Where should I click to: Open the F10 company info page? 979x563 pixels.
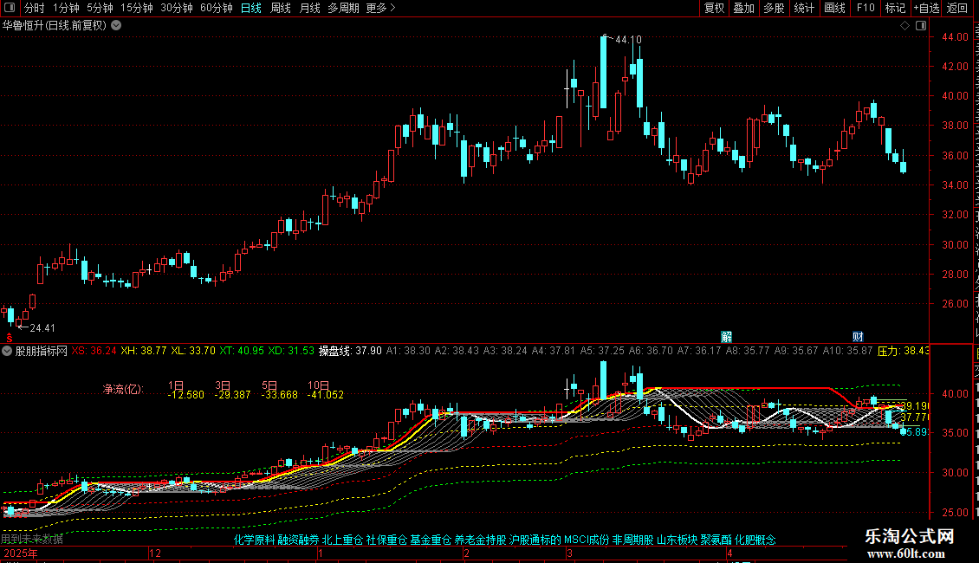coord(866,8)
